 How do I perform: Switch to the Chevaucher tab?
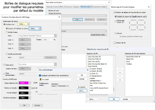tap(69, 7)
